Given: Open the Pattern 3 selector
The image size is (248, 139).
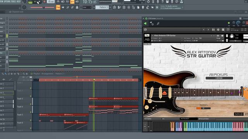Looking at the screenshot, I should point(102,7).
